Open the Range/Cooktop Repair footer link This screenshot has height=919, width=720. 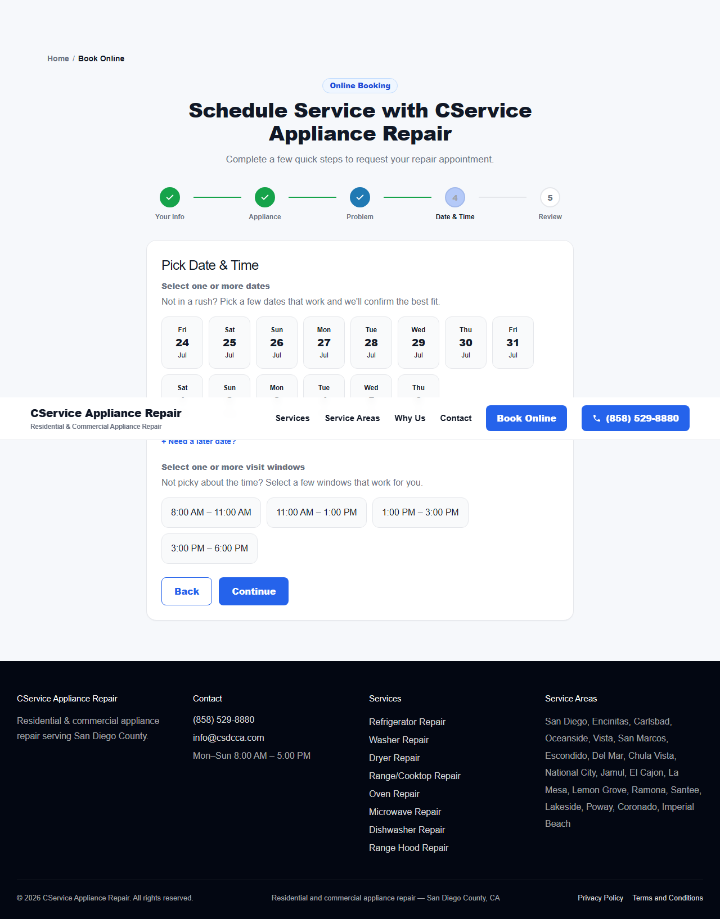(415, 776)
